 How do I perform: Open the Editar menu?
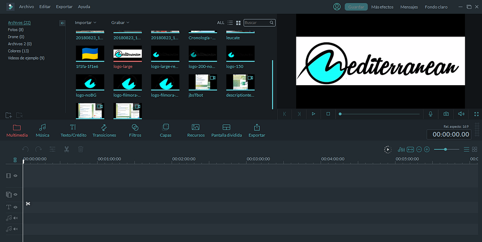pyautogui.click(x=45, y=7)
